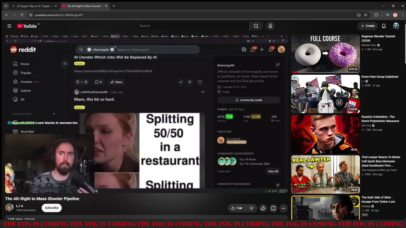
Task: Pause the video by clicking the player
Action: [146, 114]
